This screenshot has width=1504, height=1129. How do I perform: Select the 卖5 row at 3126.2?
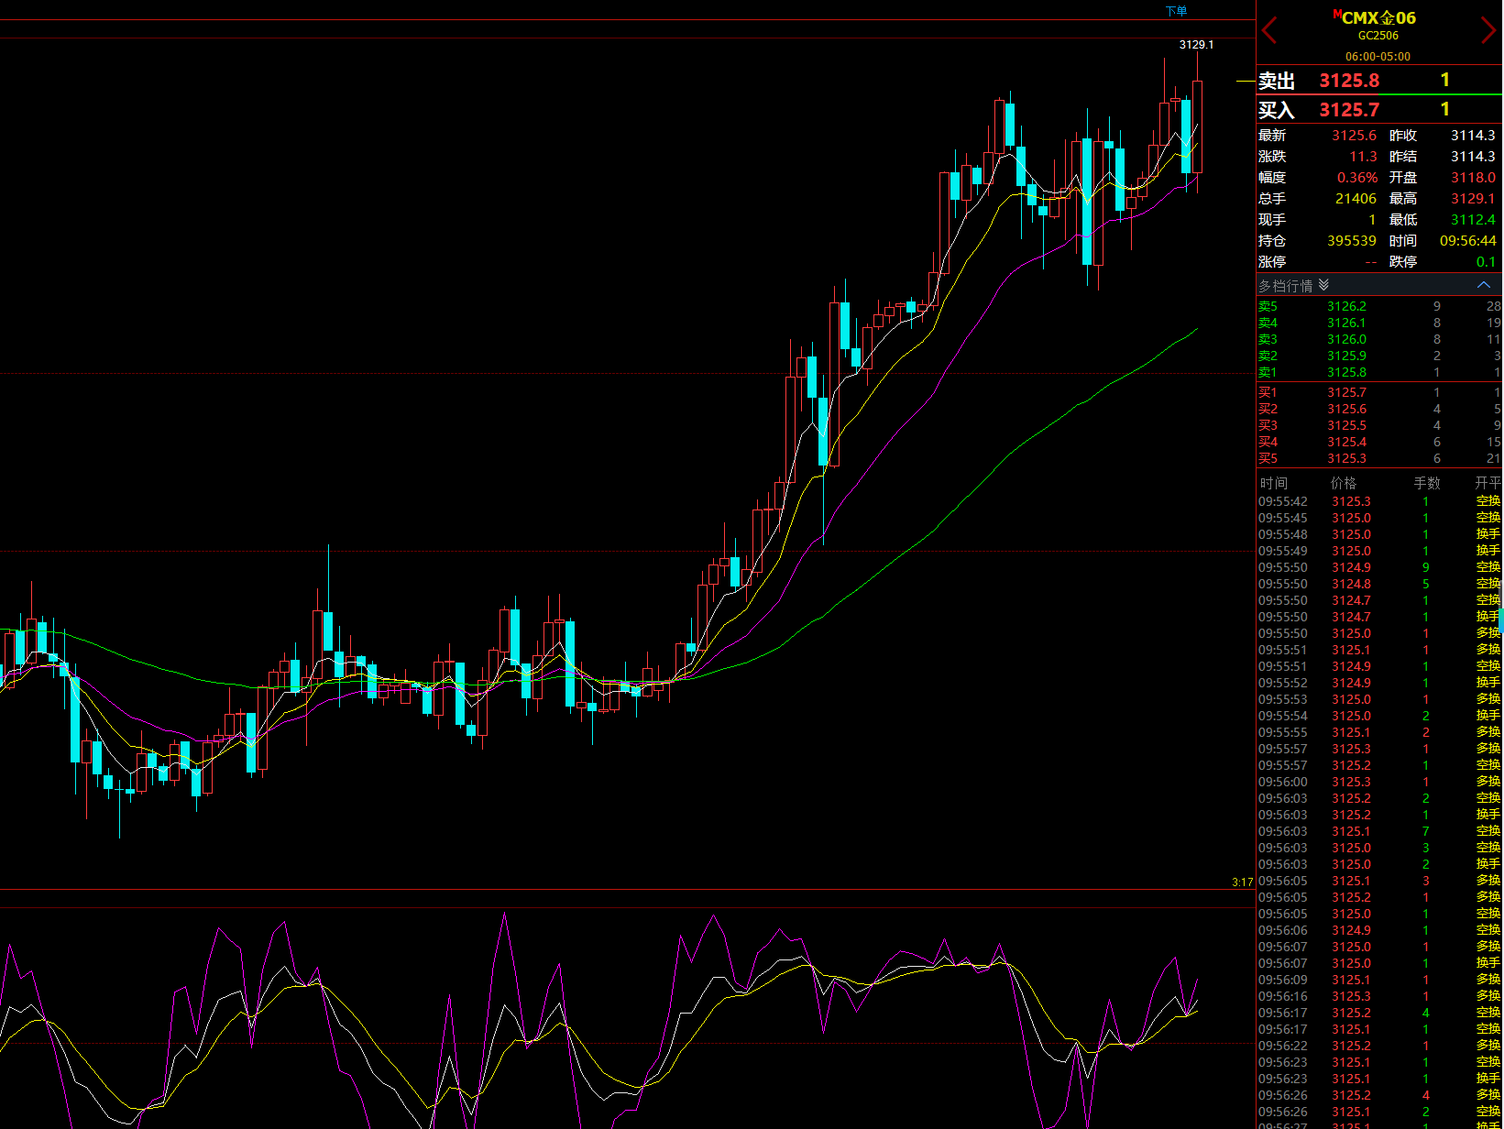pyautogui.click(x=1379, y=306)
